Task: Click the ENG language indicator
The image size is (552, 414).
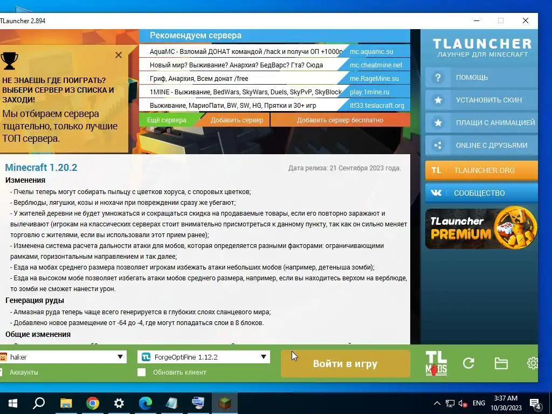Action: click(x=479, y=403)
